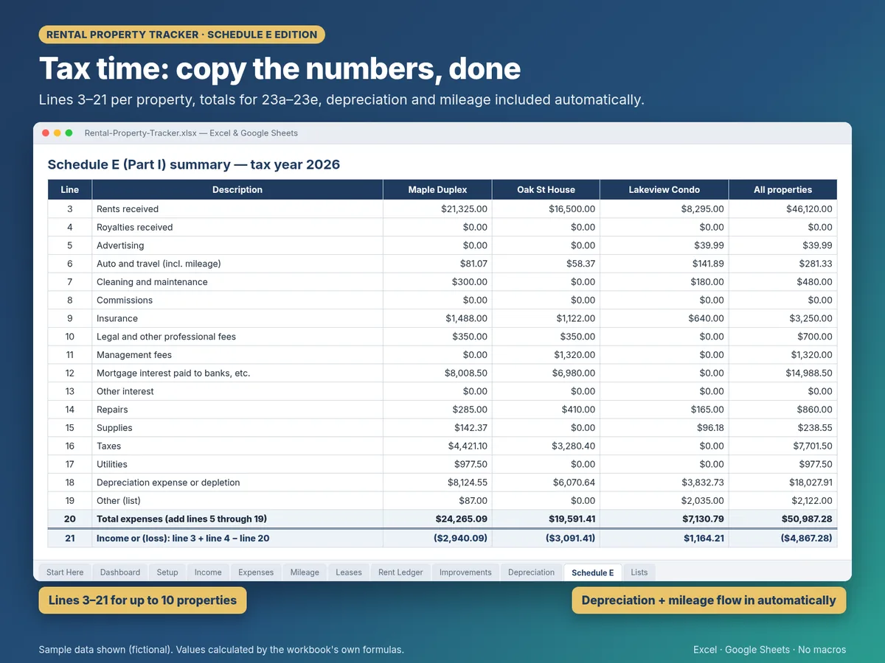Select the Advertising row label
This screenshot has width=885, height=663.
[x=120, y=246]
